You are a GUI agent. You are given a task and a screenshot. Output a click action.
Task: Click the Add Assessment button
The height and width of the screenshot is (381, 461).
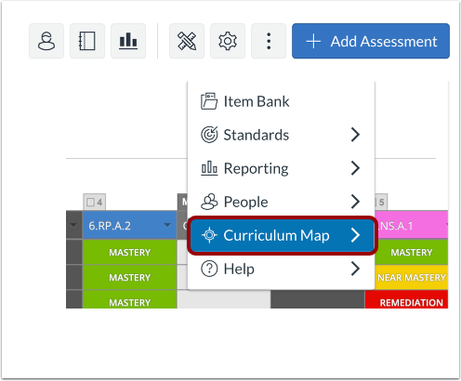371,41
